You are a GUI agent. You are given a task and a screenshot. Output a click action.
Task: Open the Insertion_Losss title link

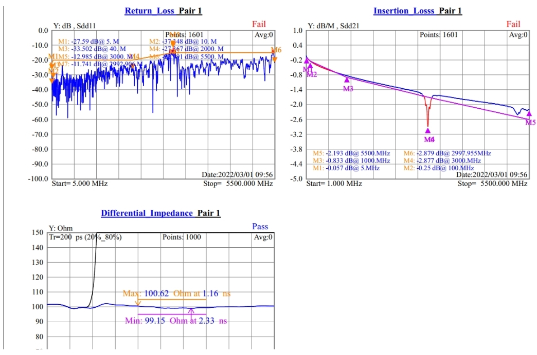(404, 11)
